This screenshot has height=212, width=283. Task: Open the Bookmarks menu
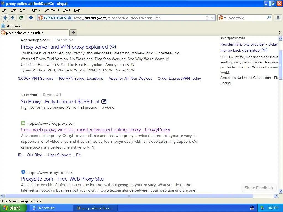point(51,10)
